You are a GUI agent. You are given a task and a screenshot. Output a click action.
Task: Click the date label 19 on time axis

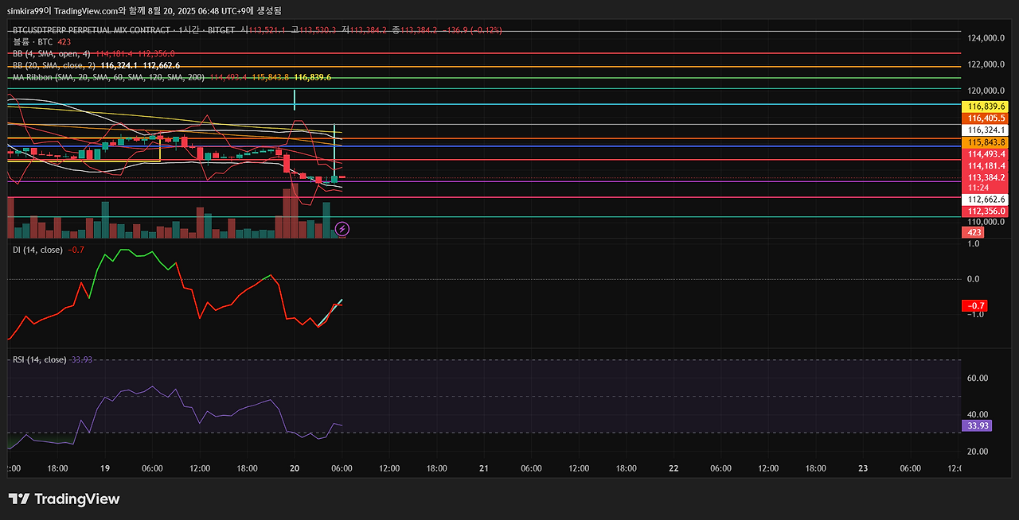point(105,469)
